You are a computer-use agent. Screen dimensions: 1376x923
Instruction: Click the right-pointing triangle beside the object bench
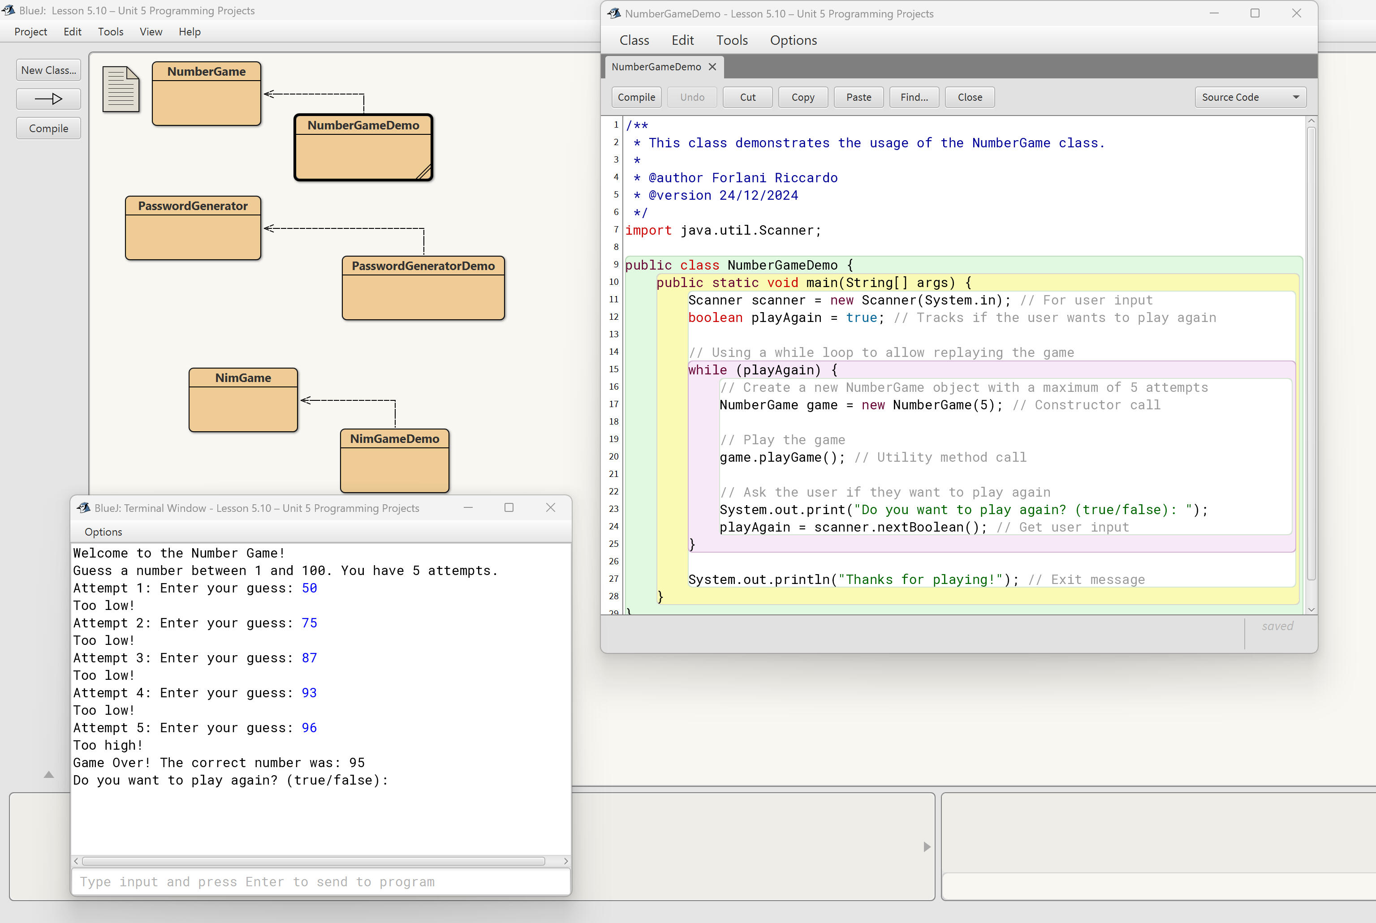click(x=927, y=846)
